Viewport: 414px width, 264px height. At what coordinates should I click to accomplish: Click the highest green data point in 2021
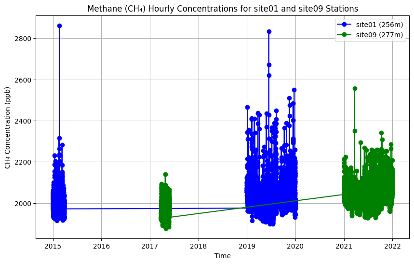pos(355,88)
